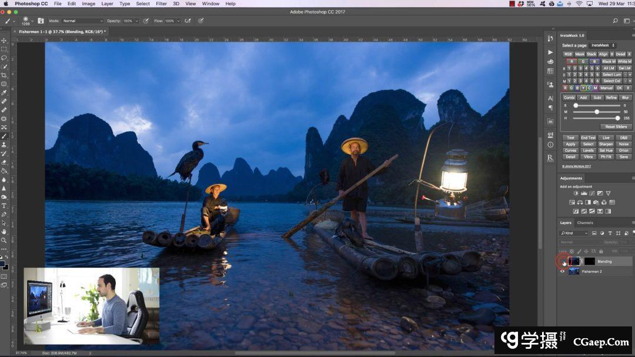Select the Type tool

4,205
